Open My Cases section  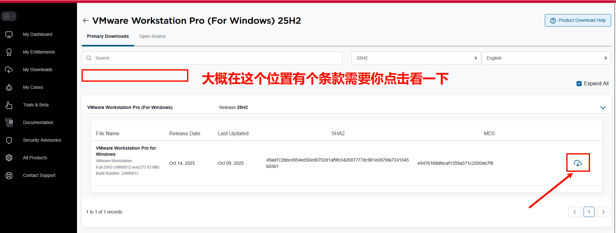tap(33, 87)
